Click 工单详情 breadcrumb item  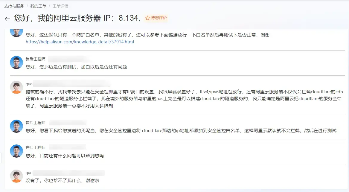point(60,6)
